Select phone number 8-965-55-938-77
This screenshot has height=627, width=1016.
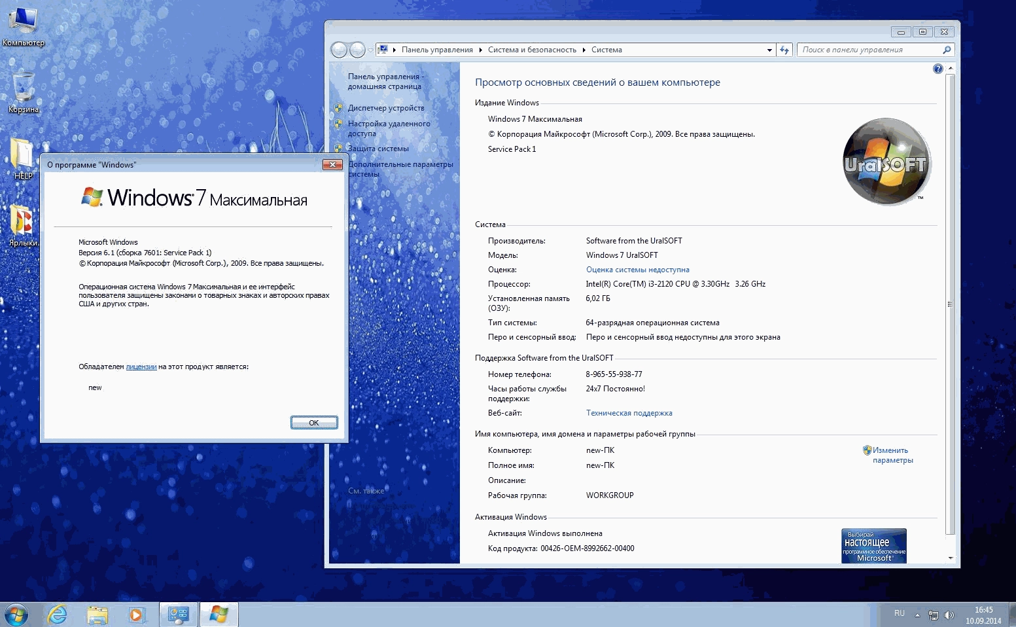tap(614, 374)
